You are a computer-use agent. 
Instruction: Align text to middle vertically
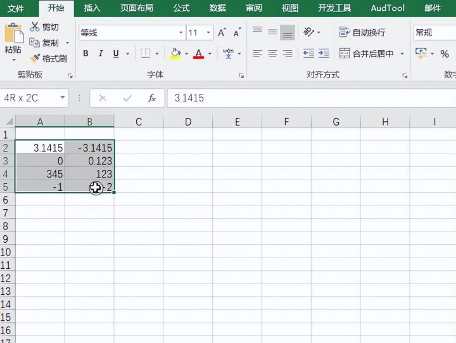pyautogui.click(x=272, y=32)
